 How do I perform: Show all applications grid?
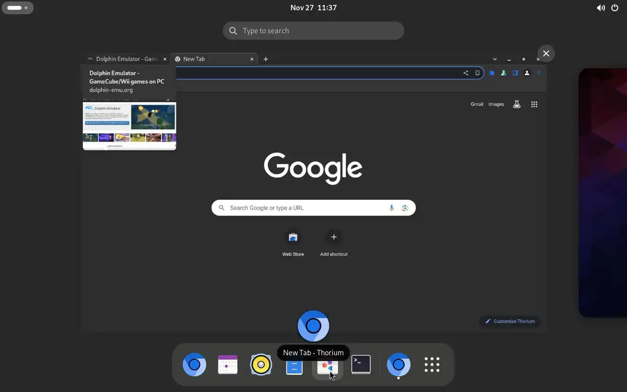(x=432, y=365)
